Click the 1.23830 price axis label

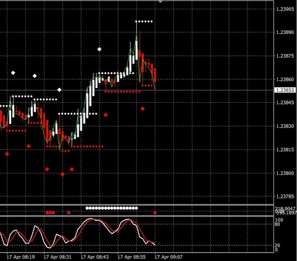(x=285, y=126)
